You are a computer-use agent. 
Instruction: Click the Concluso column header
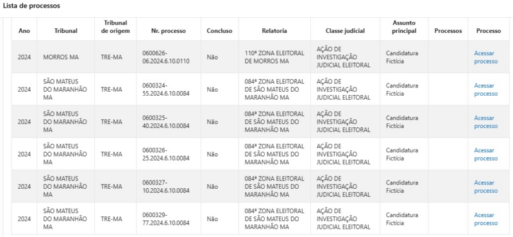pyautogui.click(x=219, y=31)
